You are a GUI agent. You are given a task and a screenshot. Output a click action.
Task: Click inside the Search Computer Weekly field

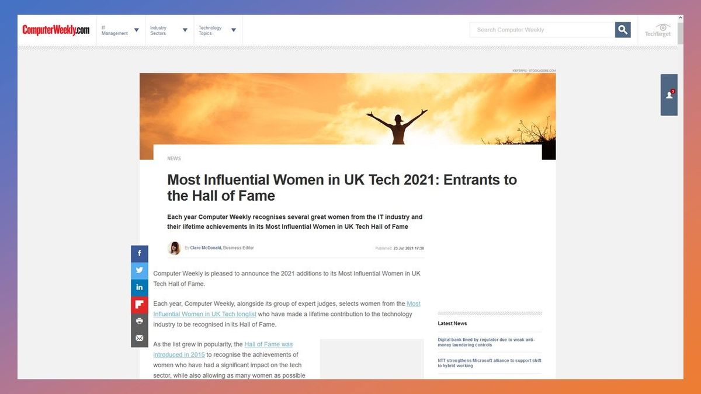point(537,29)
